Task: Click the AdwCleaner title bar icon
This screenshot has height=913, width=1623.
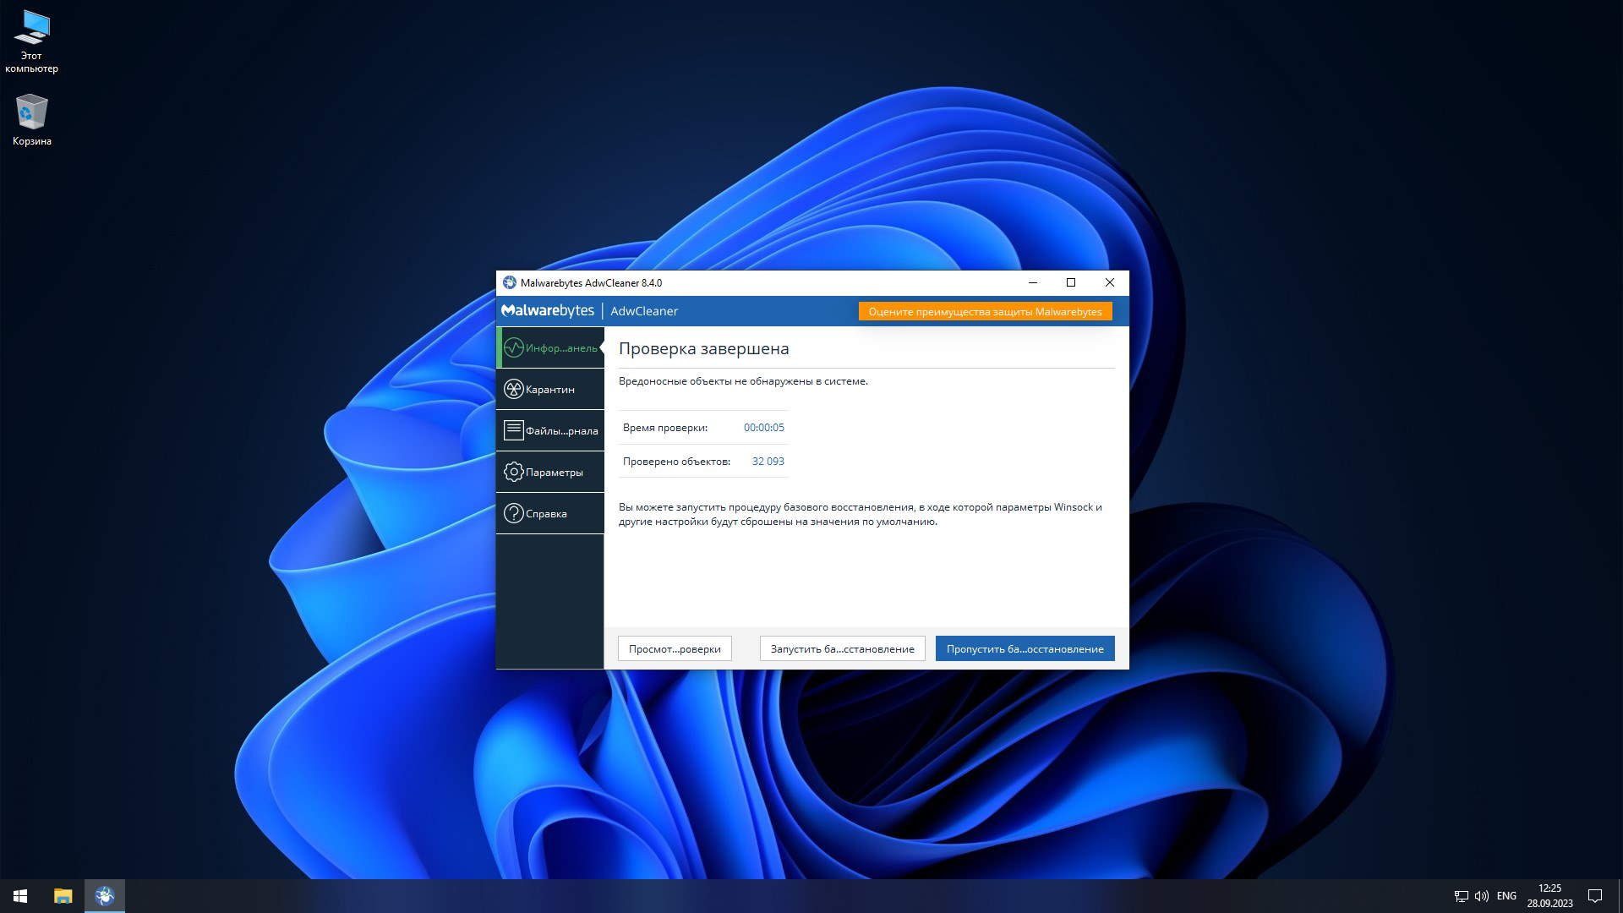Action: (509, 282)
